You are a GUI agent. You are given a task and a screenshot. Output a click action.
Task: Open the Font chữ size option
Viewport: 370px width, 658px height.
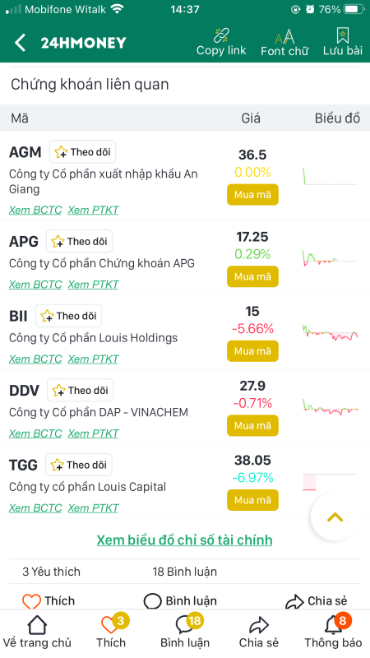(x=284, y=42)
